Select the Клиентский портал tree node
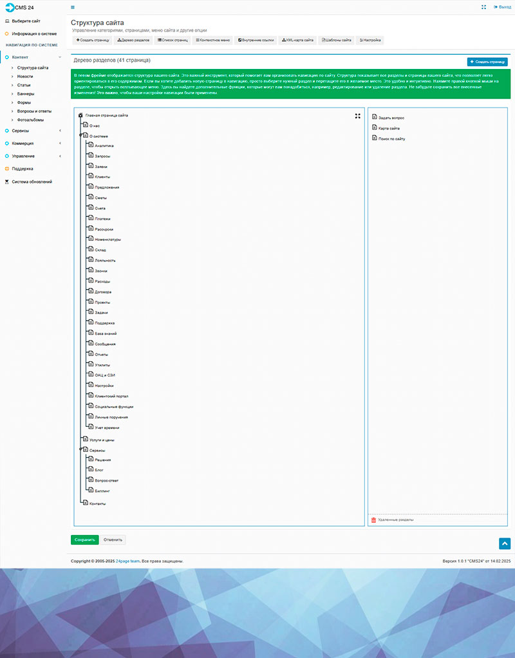 click(111, 396)
